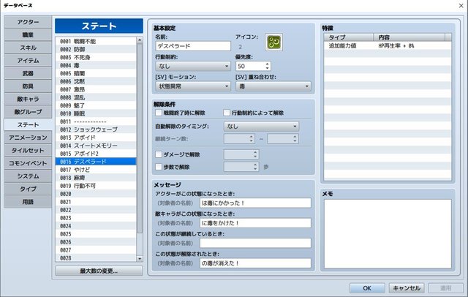Image resolution: width=468 pixels, height=297 pixels.
Task: Select state 0002 防御
Action: [x=96, y=49]
